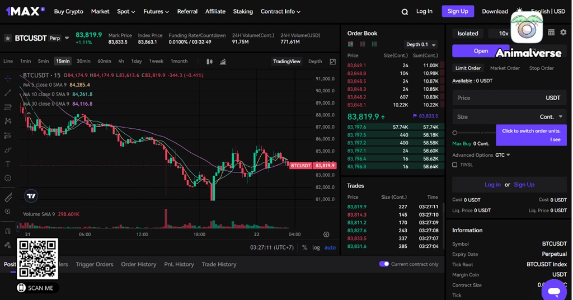Select the Text tool in chart toolbar
This screenshot has width=573, height=300.
[8, 164]
